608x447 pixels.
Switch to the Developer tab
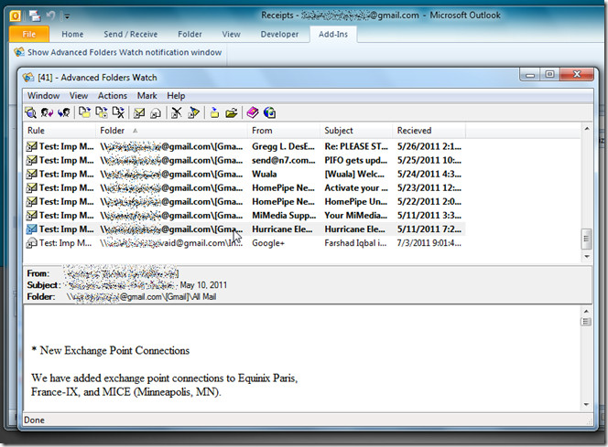[x=279, y=34]
